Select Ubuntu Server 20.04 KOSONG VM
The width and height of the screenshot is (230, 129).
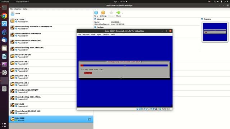[51, 42]
